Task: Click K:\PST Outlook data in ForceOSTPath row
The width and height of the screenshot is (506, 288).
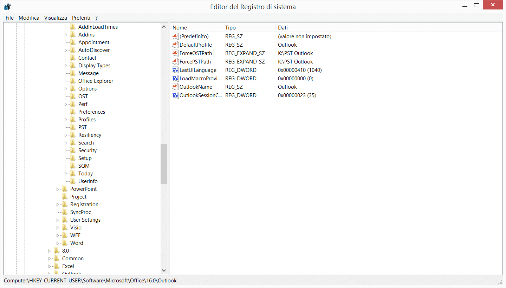Action: point(296,53)
